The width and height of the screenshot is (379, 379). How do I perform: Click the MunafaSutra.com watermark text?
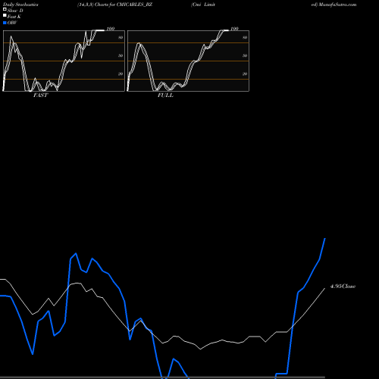point(337,5)
